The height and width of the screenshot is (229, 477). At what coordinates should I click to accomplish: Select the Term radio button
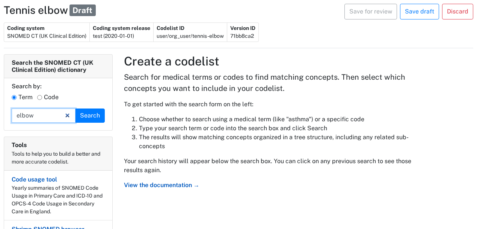(x=14, y=98)
